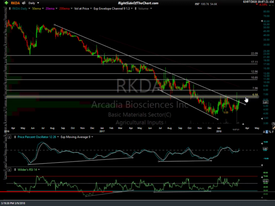The width and height of the screenshot is (275, 206).
Task: Click the yellow 1/20 chart marker
Action: click(x=225, y=112)
